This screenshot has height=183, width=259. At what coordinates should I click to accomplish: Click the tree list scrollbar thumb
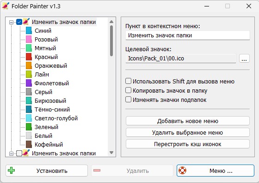click(x=111, y=41)
